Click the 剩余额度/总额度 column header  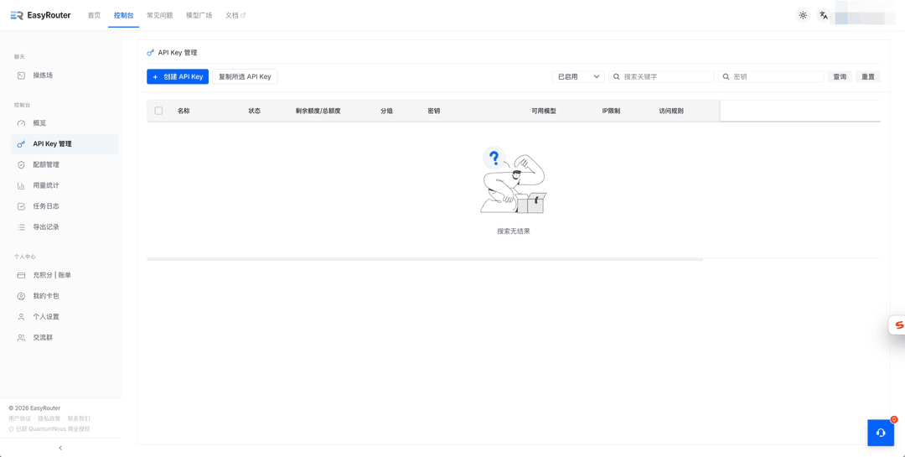pos(318,111)
